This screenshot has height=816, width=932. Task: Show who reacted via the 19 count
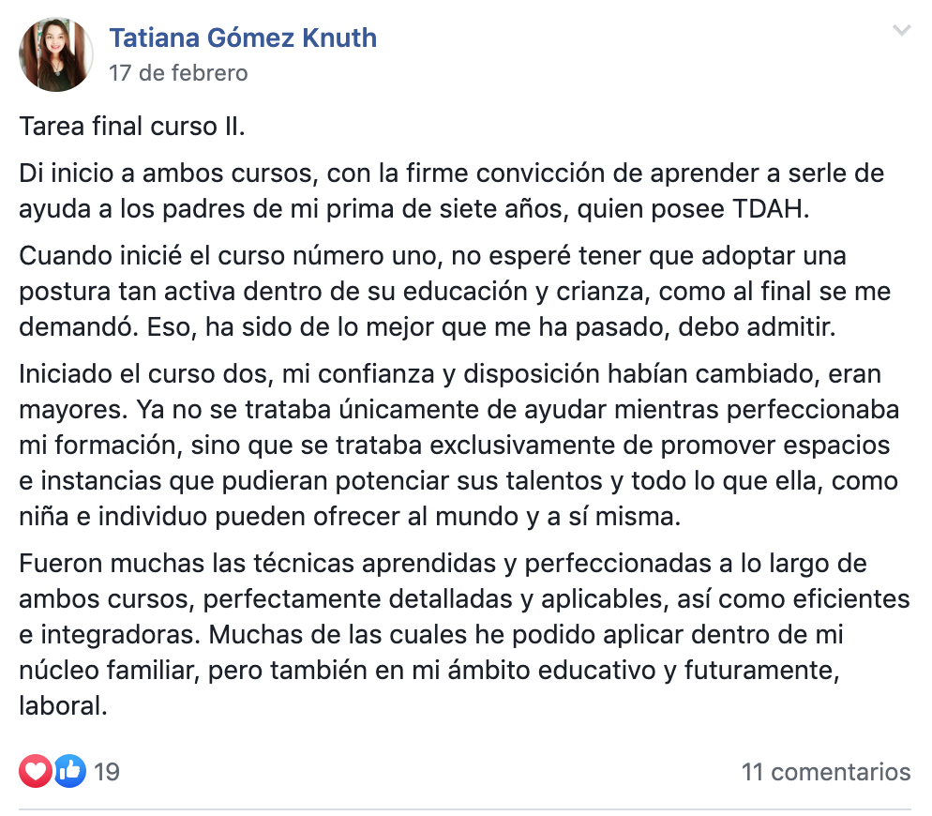pyautogui.click(x=107, y=772)
